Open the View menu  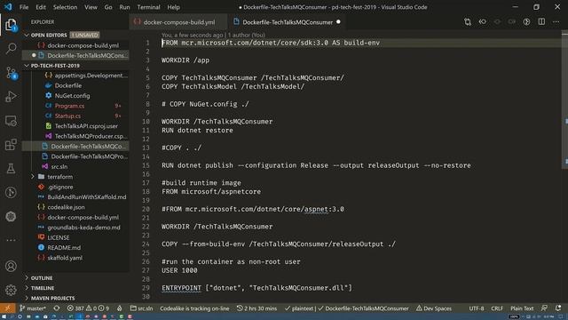[x=91, y=7]
